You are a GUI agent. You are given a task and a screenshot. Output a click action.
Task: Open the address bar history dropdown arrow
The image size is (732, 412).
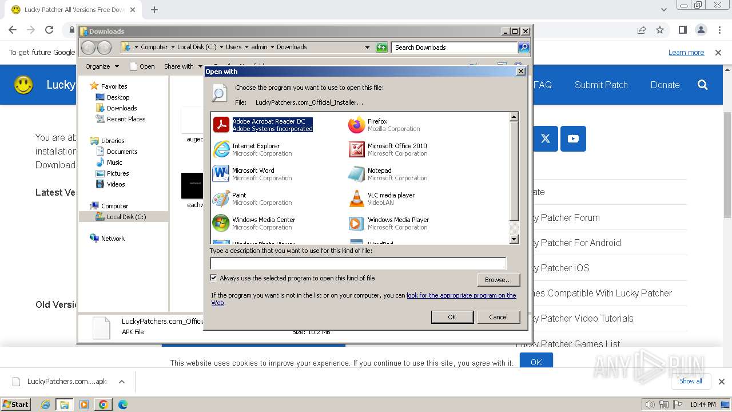tap(367, 47)
